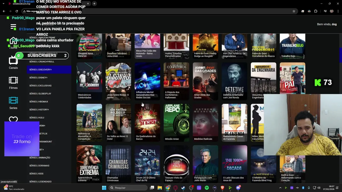This screenshot has height=192, width=342.
Task: Open the SÉRIES | GLOBOPLAY category
Action: coord(49,94)
